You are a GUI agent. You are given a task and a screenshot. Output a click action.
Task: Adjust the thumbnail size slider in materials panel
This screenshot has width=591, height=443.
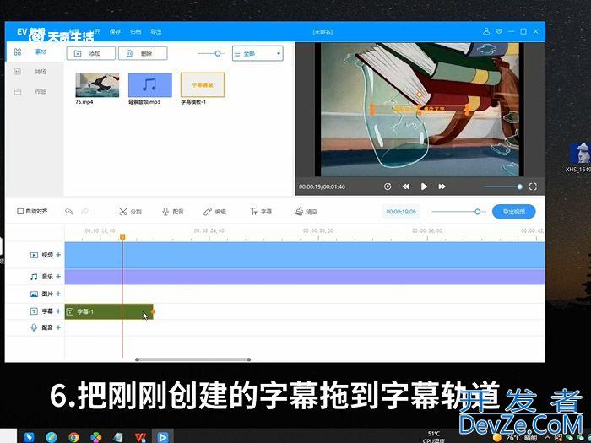[218, 53]
